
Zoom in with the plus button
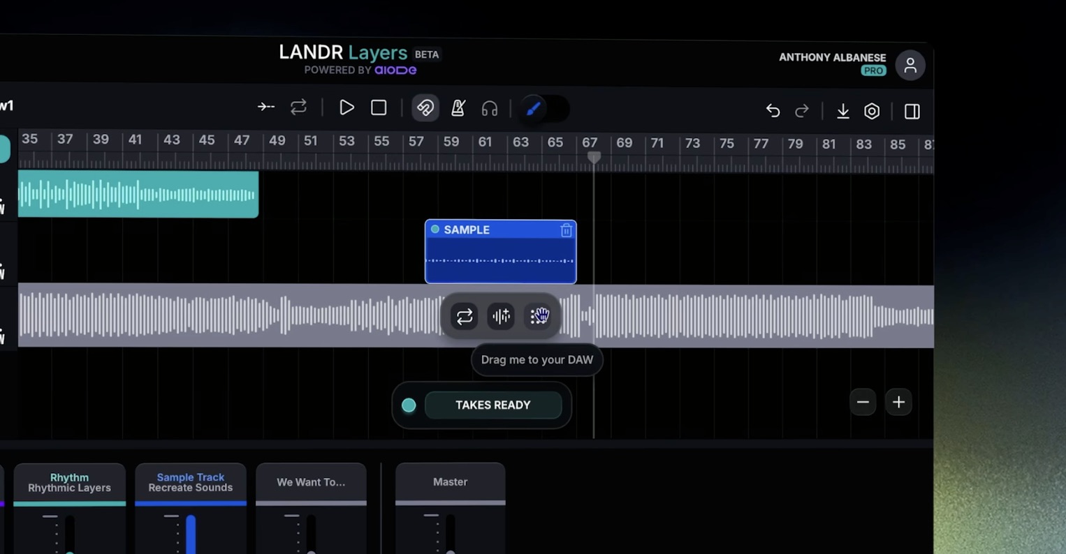898,402
